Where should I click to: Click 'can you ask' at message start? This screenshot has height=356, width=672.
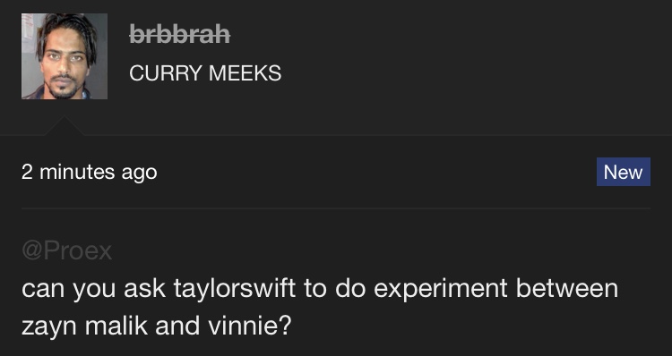click(93, 289)
